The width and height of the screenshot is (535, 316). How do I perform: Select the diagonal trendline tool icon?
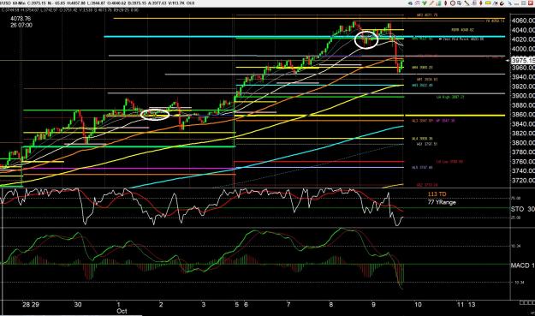point(467,3)
